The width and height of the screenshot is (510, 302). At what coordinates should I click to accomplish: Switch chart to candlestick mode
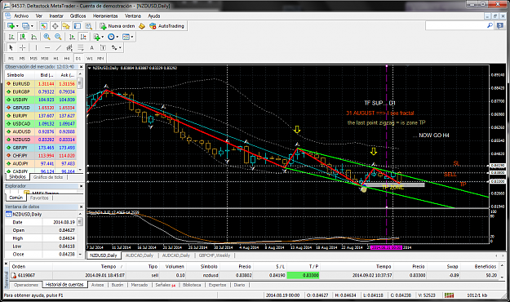pos(23,37)
